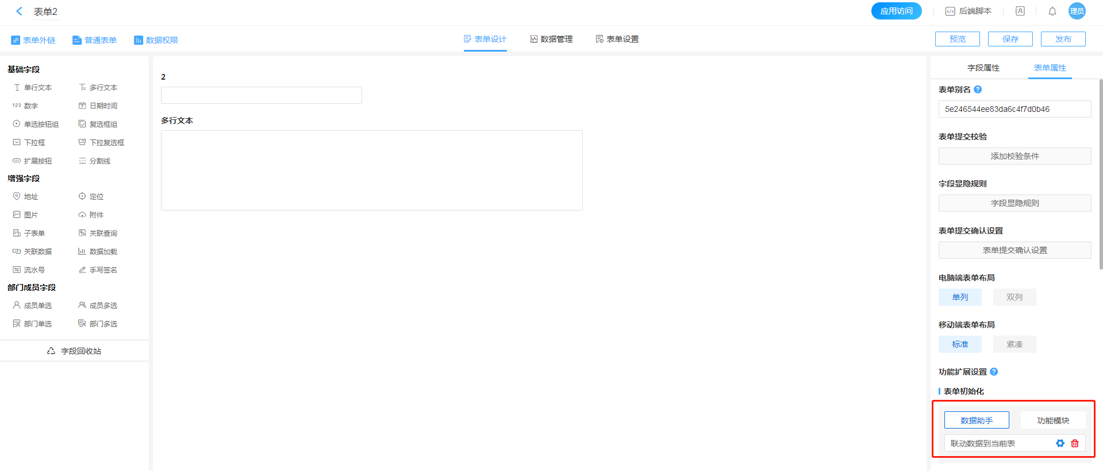Choose 紧凑 mobile form layout
Image resolution: width=1103 pixels, height=471 pixels.
tap(1014, 344)
